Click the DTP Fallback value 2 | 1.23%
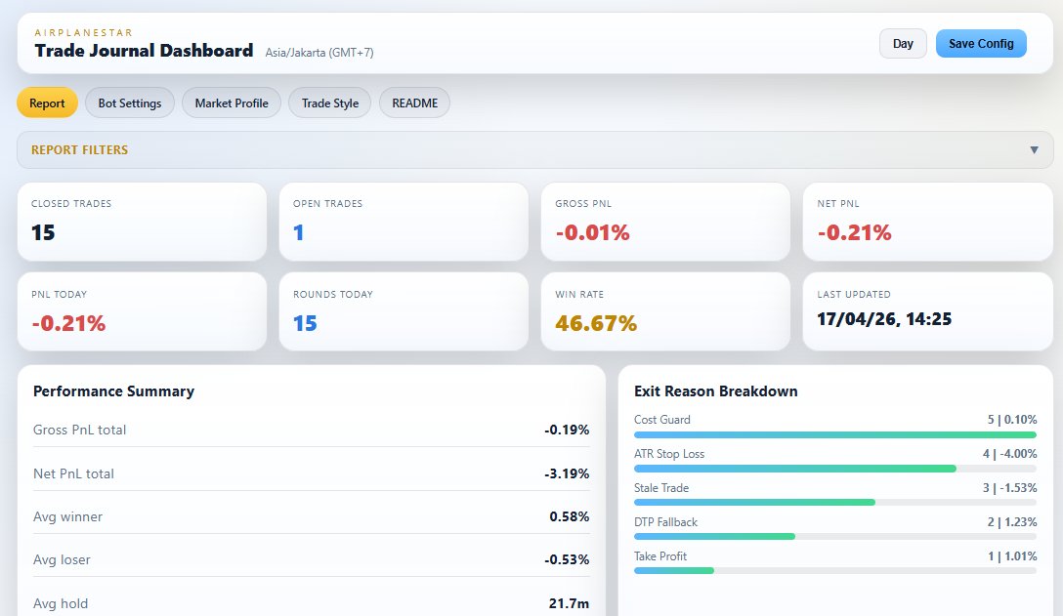Screen dimensions: 1063x616 tap(1011, 522)
